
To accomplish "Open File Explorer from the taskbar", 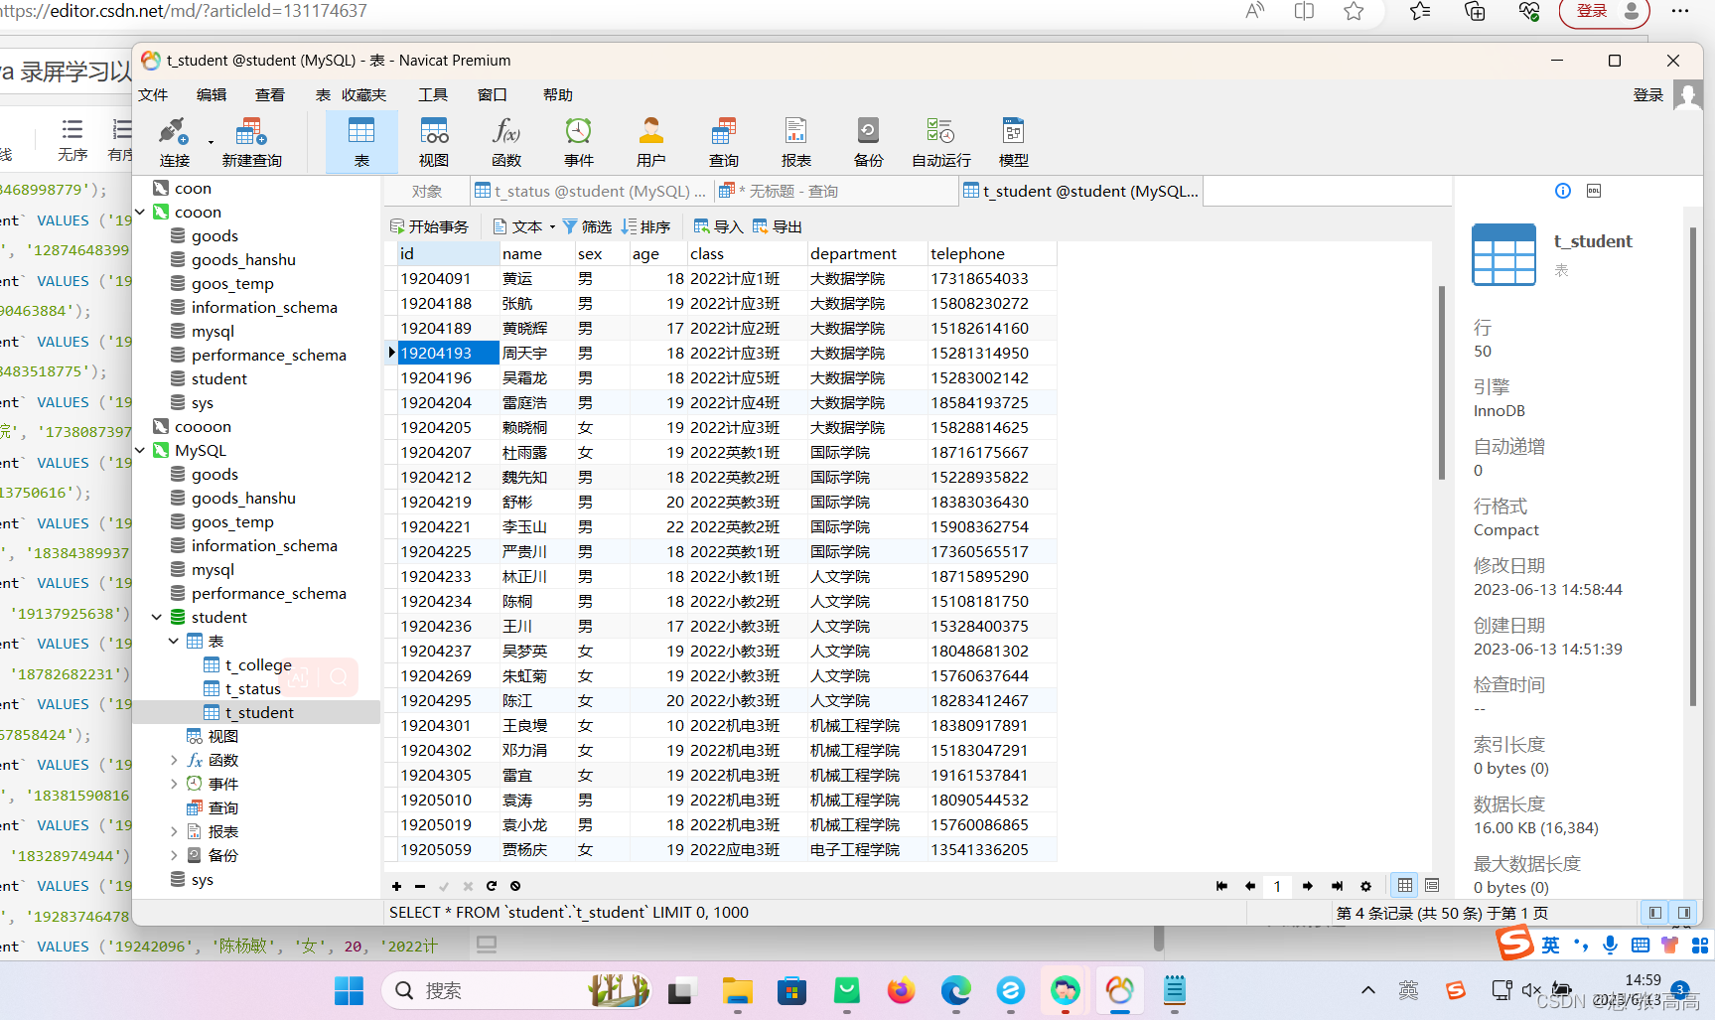I will (x=737, y=990).
